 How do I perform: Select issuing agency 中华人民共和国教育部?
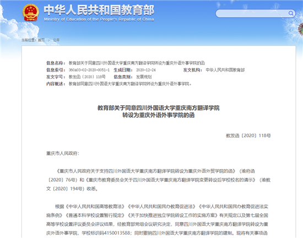[x=225, y=70]
